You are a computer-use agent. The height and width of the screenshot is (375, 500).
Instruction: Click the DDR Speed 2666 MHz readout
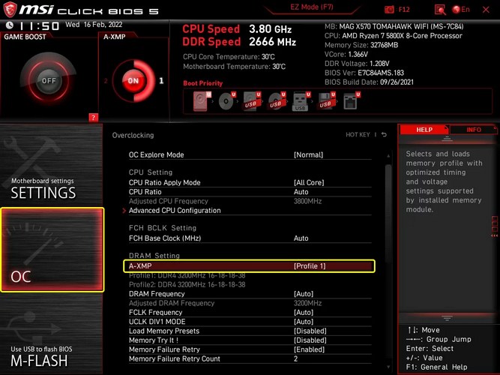239,42
